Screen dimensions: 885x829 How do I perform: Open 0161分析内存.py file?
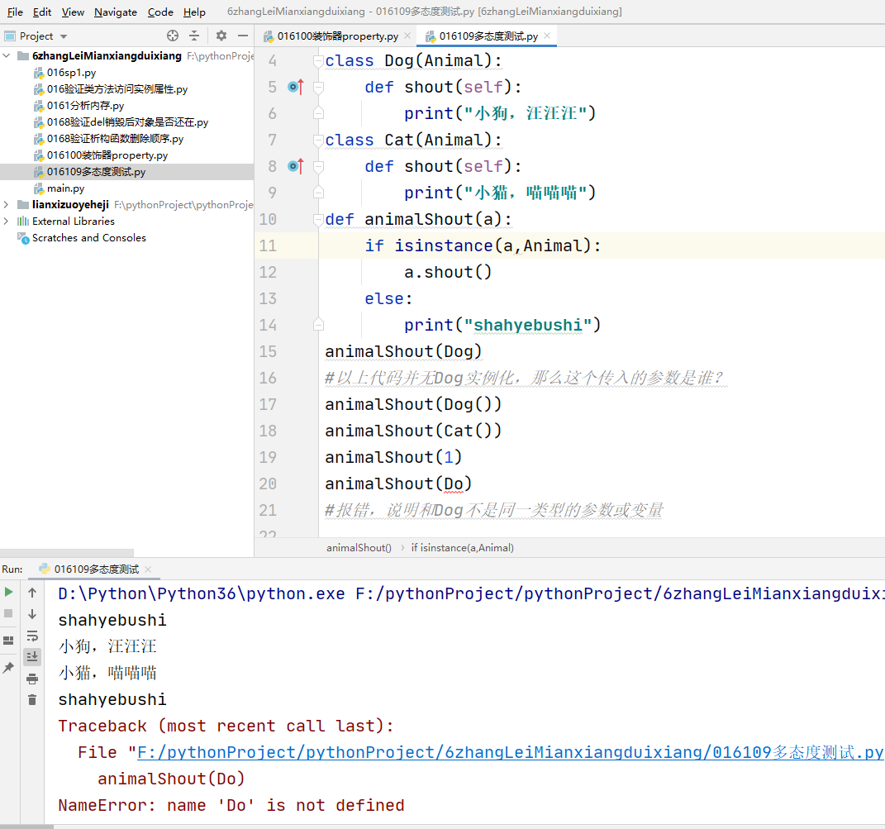85,105
